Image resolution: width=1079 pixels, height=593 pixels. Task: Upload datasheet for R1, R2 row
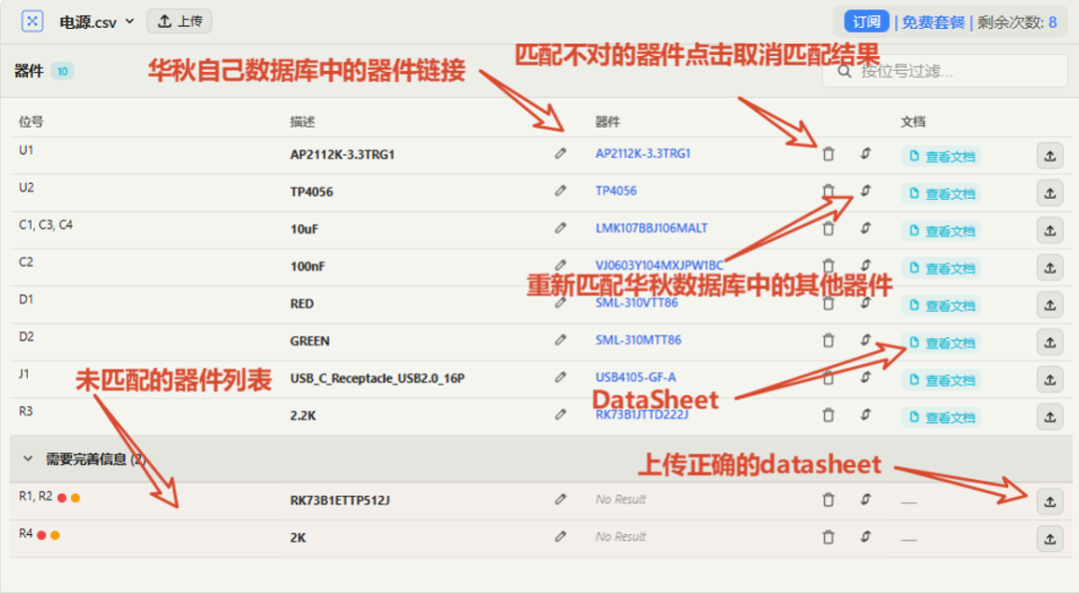click(x=1050, y=501)
